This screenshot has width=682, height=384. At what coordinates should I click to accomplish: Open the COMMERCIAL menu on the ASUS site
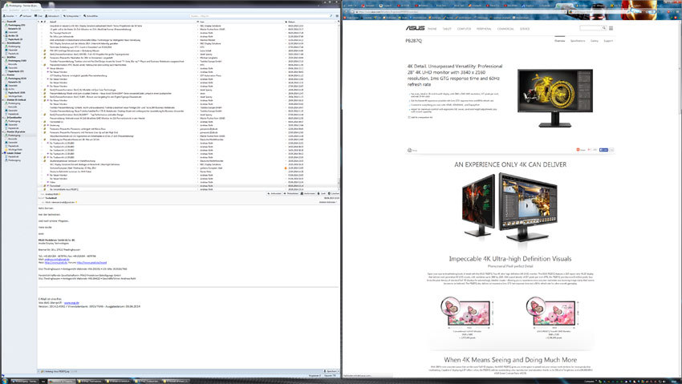[505, 29]
